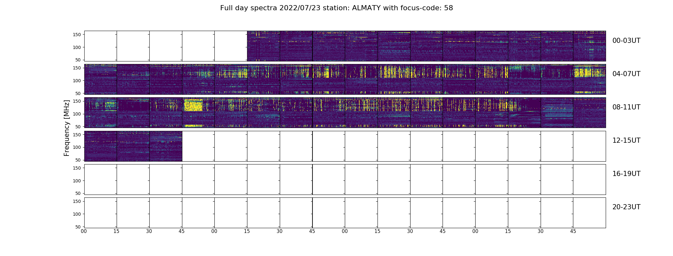Click the 12-15UT spectrogram data segment

(x=133, y=146)
